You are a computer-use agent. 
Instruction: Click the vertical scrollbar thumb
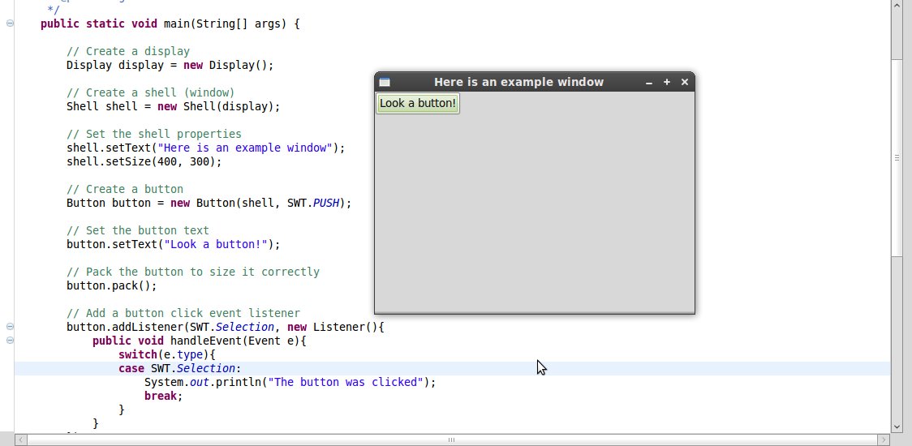point(897,158)
